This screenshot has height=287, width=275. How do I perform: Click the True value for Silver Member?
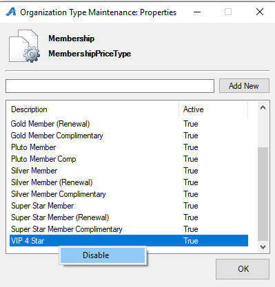tap(191, 171)
